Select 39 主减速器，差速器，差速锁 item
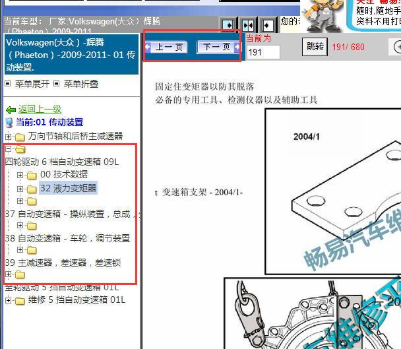401x349 pixels. click(63, 263)
